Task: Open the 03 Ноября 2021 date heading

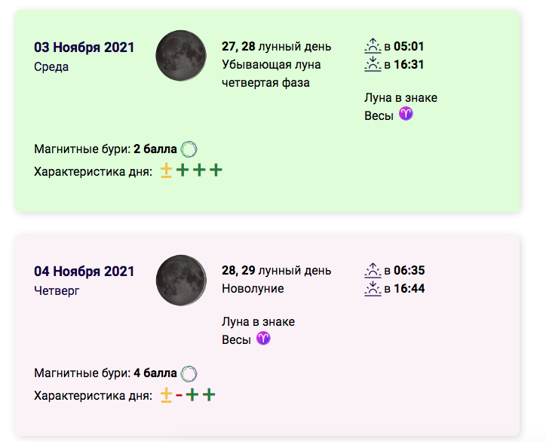Action: coord(84,48)
